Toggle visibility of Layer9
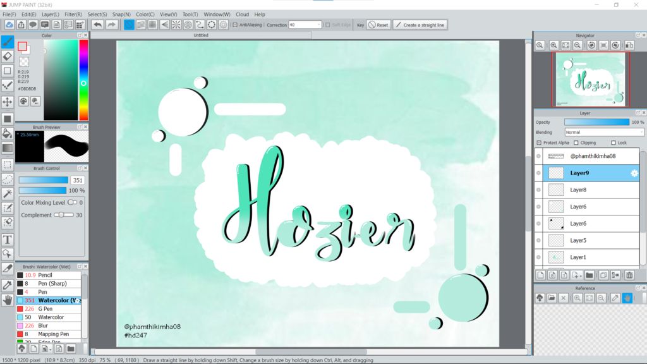The width and height of the screenshot is (647, 364). [538, 173]
